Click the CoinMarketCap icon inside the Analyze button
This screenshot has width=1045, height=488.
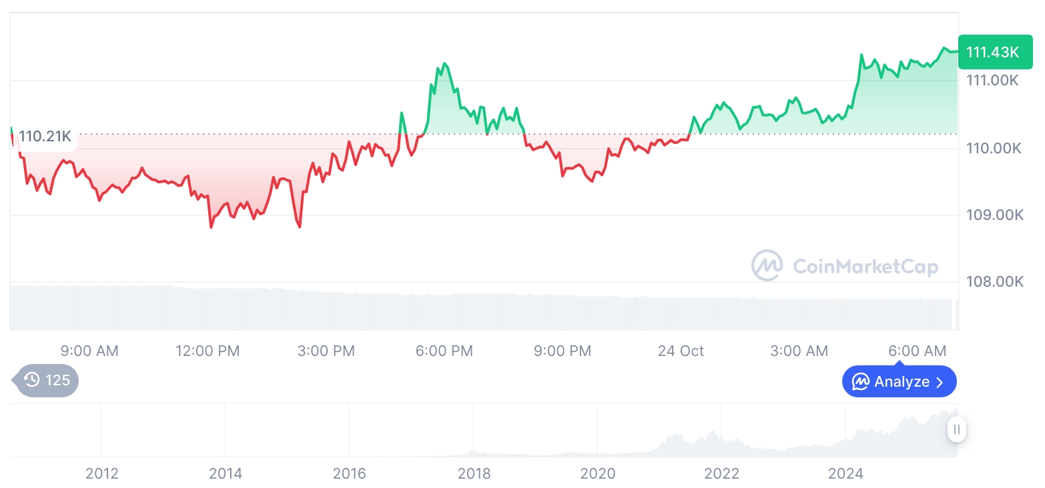pyautogui.click(x=861, y=382)
